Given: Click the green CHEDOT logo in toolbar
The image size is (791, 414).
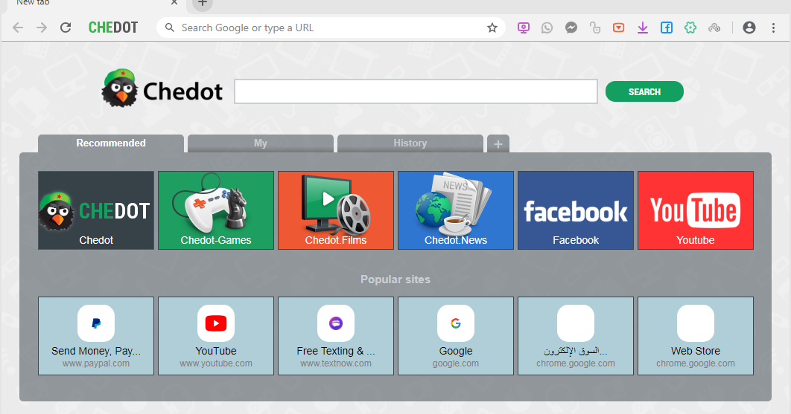Looking at the screenshot, I should [113, 28].
